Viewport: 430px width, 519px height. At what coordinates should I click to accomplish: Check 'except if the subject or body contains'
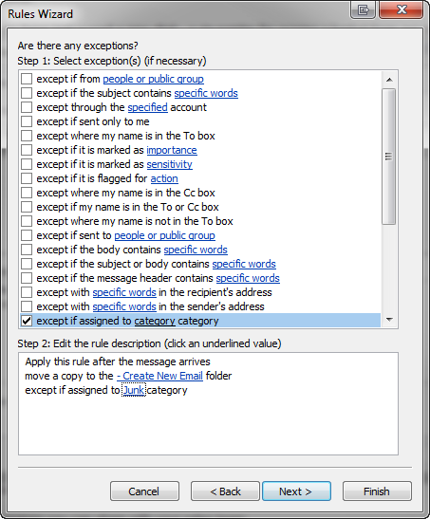27,264
